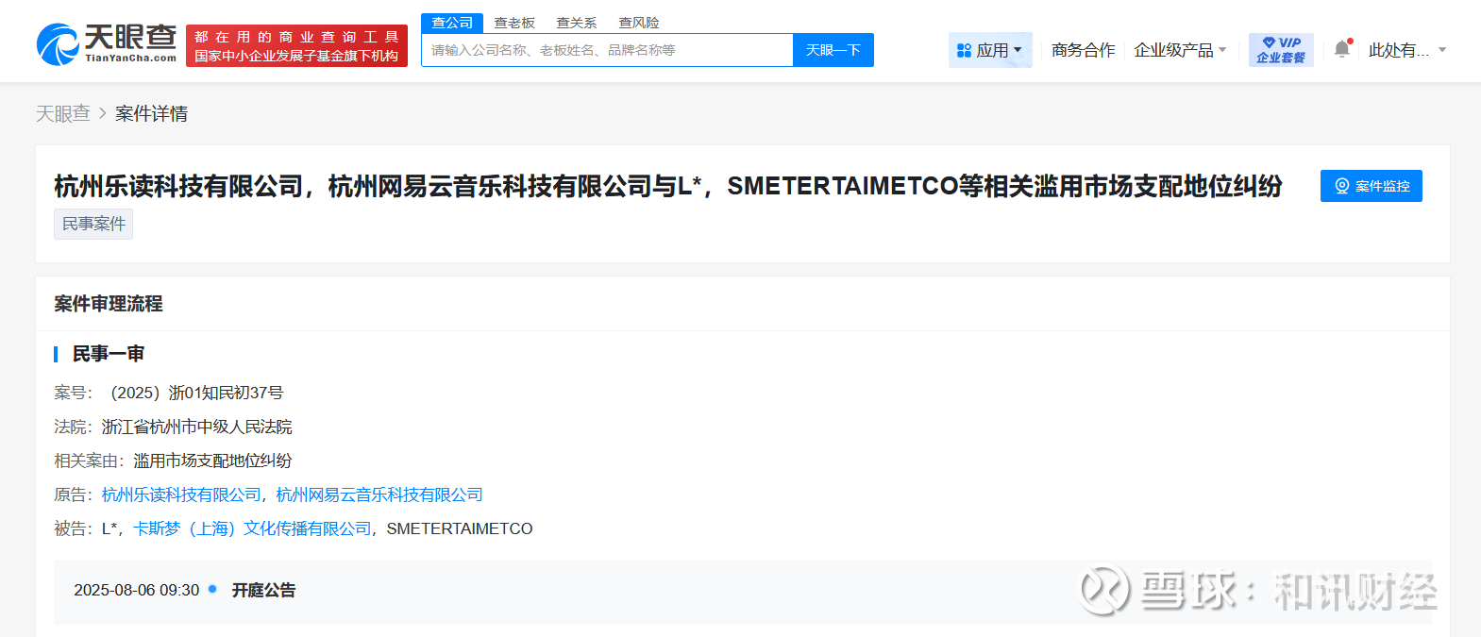Screen dimensions: 1481x637
Task: Expand the 应用 dropdown menu
Action: click(x=989, y=50)
